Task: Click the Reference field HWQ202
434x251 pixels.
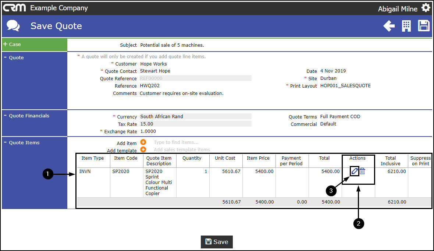Action: click(x=150, y=86)
